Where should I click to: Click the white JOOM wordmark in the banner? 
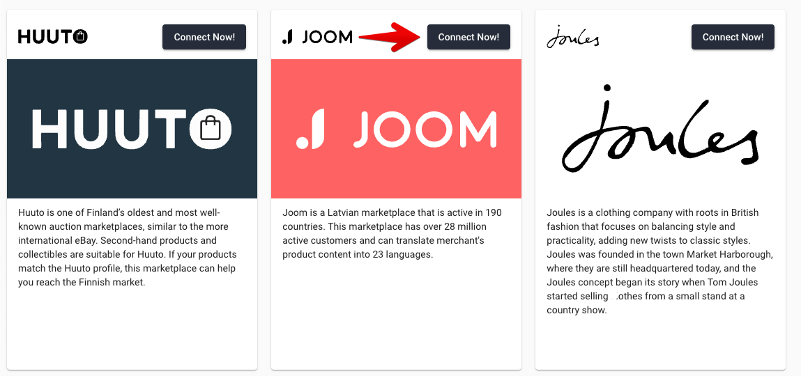click(424, 129)
